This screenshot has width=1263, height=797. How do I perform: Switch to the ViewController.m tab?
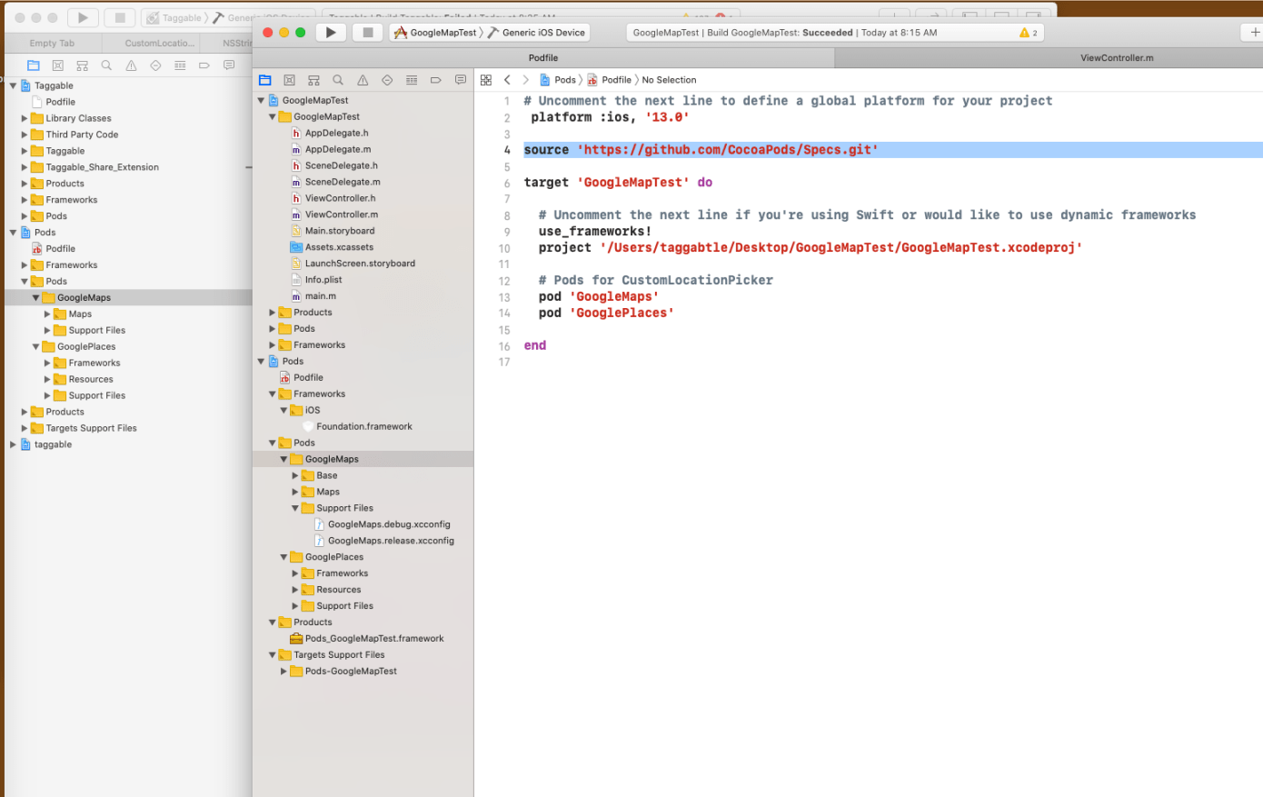coord(1116,58)
